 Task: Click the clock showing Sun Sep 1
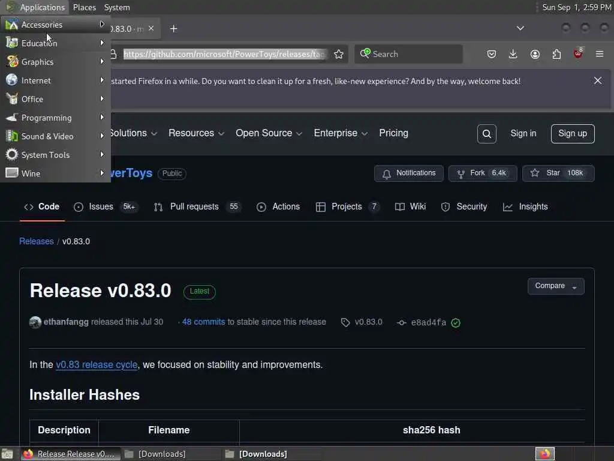click(576, 7)
